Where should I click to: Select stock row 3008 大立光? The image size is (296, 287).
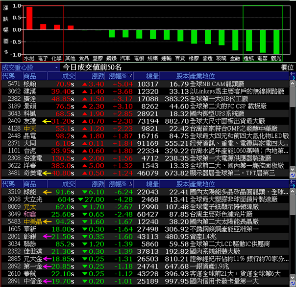145,199
